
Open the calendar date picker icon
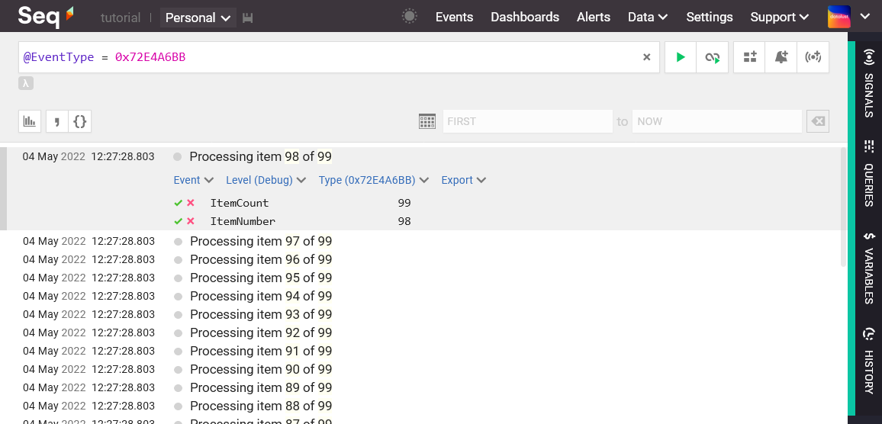tap(427, 121)
